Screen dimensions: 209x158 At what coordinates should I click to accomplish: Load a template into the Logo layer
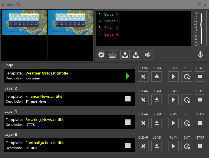point(157,77)
